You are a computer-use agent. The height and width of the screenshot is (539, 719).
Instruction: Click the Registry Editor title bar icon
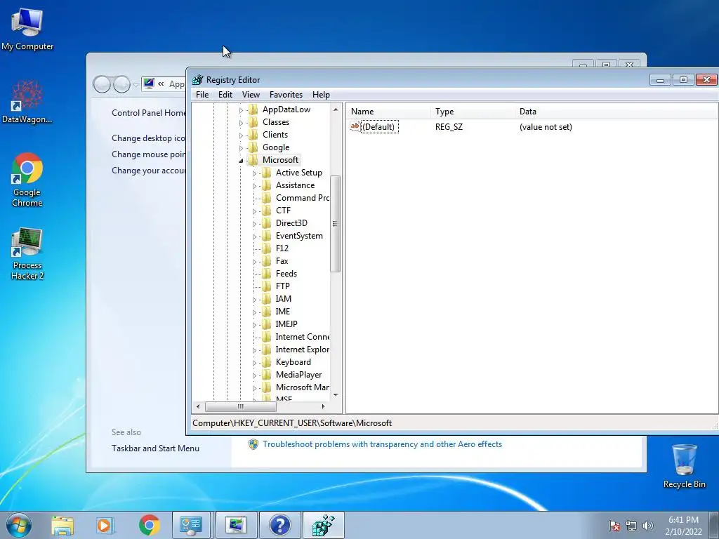click(197, 80)
